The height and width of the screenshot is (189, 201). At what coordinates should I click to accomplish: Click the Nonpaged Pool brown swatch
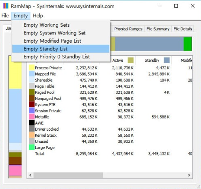coord(32,98)
